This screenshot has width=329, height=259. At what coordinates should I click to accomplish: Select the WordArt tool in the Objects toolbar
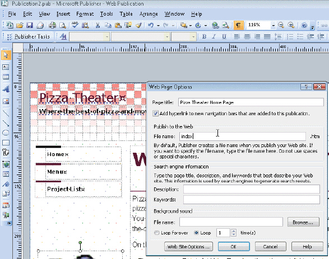point(6,89)
